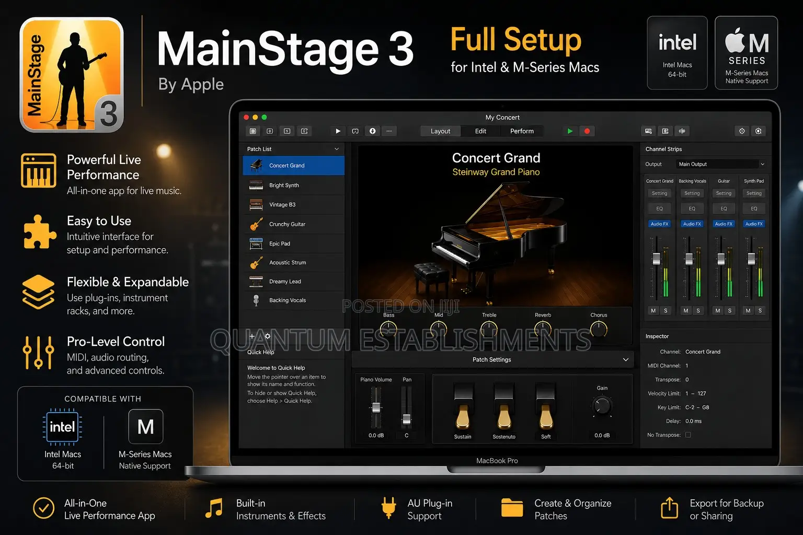Open Setting menu on Synth Pad strip
Image resolution: width=803 pixels, height=535 pixels.
click(x=754, y=193)
